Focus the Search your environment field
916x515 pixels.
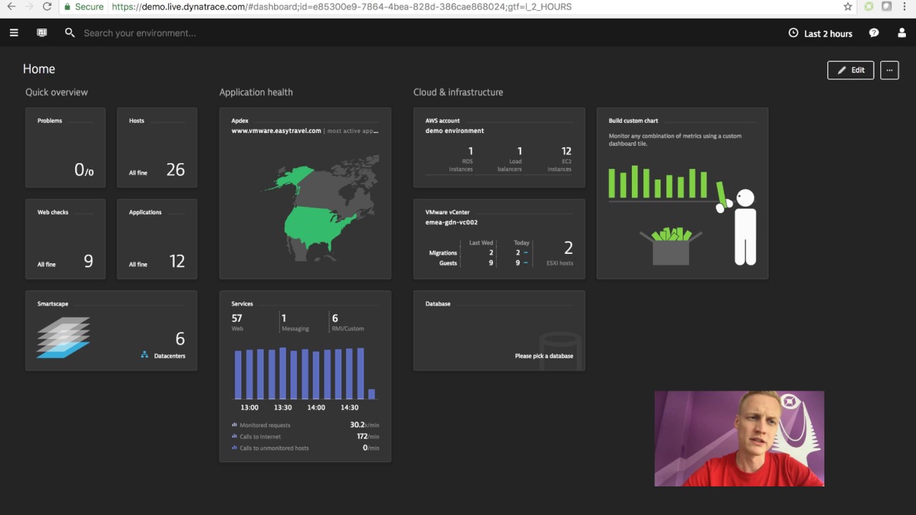(x=140, y=33)
